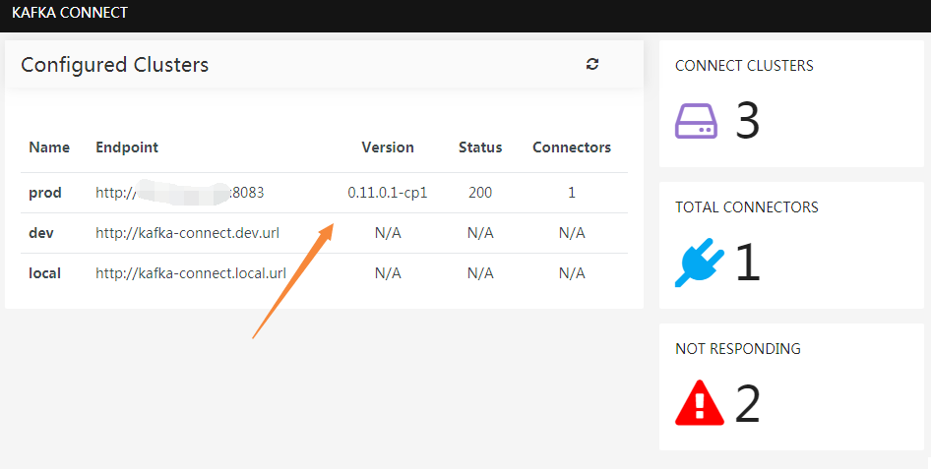The image size is (931, 470).
Task: Click the blue plug Total Connectors icon
Action: point(700,263)
